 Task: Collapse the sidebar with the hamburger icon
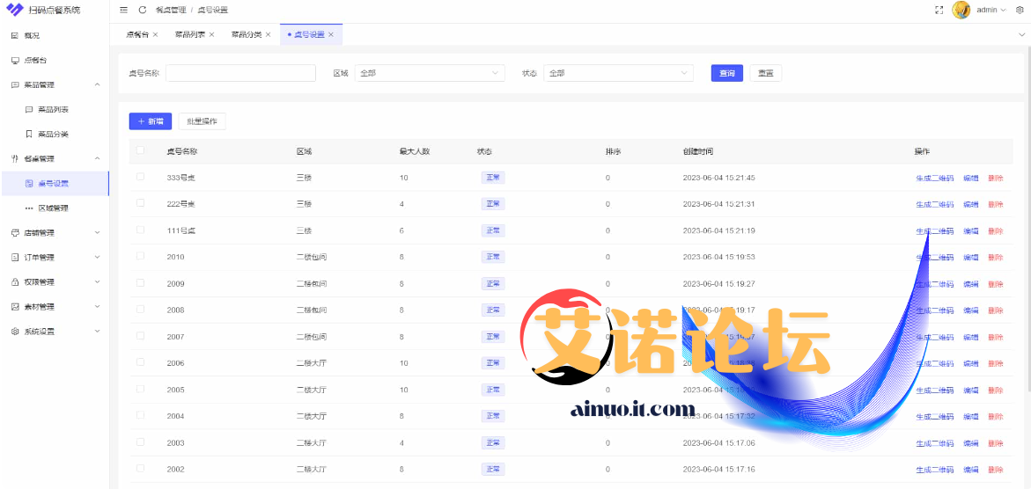(123, 10)
